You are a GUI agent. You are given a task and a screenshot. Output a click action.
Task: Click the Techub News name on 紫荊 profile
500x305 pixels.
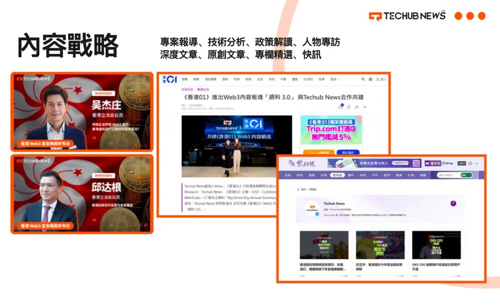(334, 203)
